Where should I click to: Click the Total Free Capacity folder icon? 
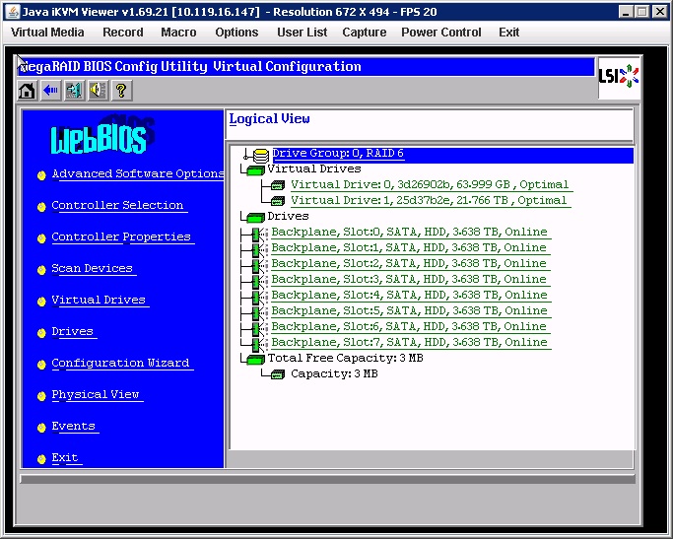[255, 360]
